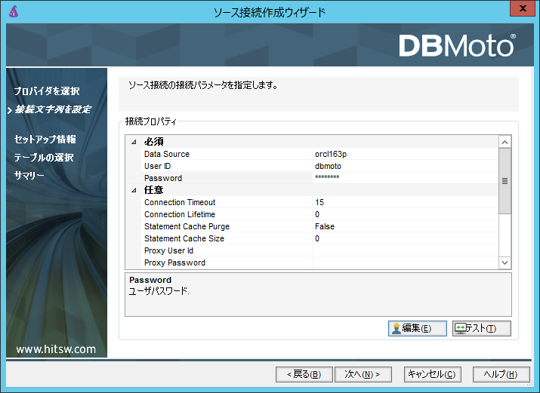This screenshot has height=393, width=540.
Task: Click the property grid scrollbar thumb
Action: pos(505,181)
